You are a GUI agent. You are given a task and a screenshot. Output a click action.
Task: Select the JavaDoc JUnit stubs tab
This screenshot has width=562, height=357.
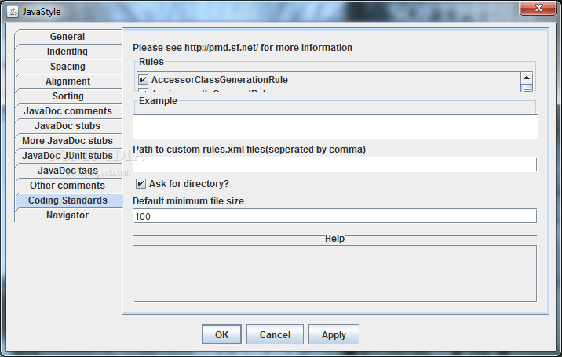68,156
